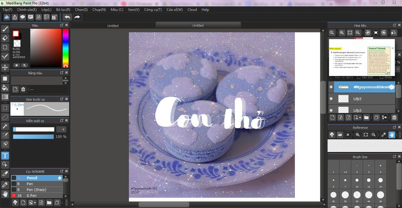
Task: Select the Gradient tool
Action: [5, 97]
